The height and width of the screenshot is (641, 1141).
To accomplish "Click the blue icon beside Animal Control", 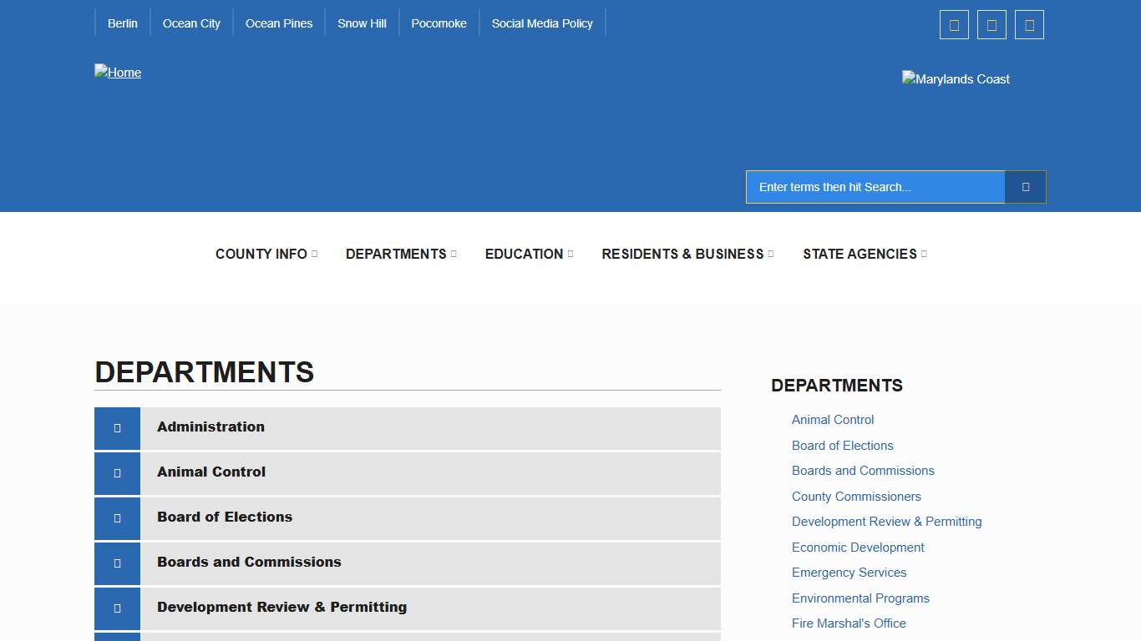I will [117, 473].
